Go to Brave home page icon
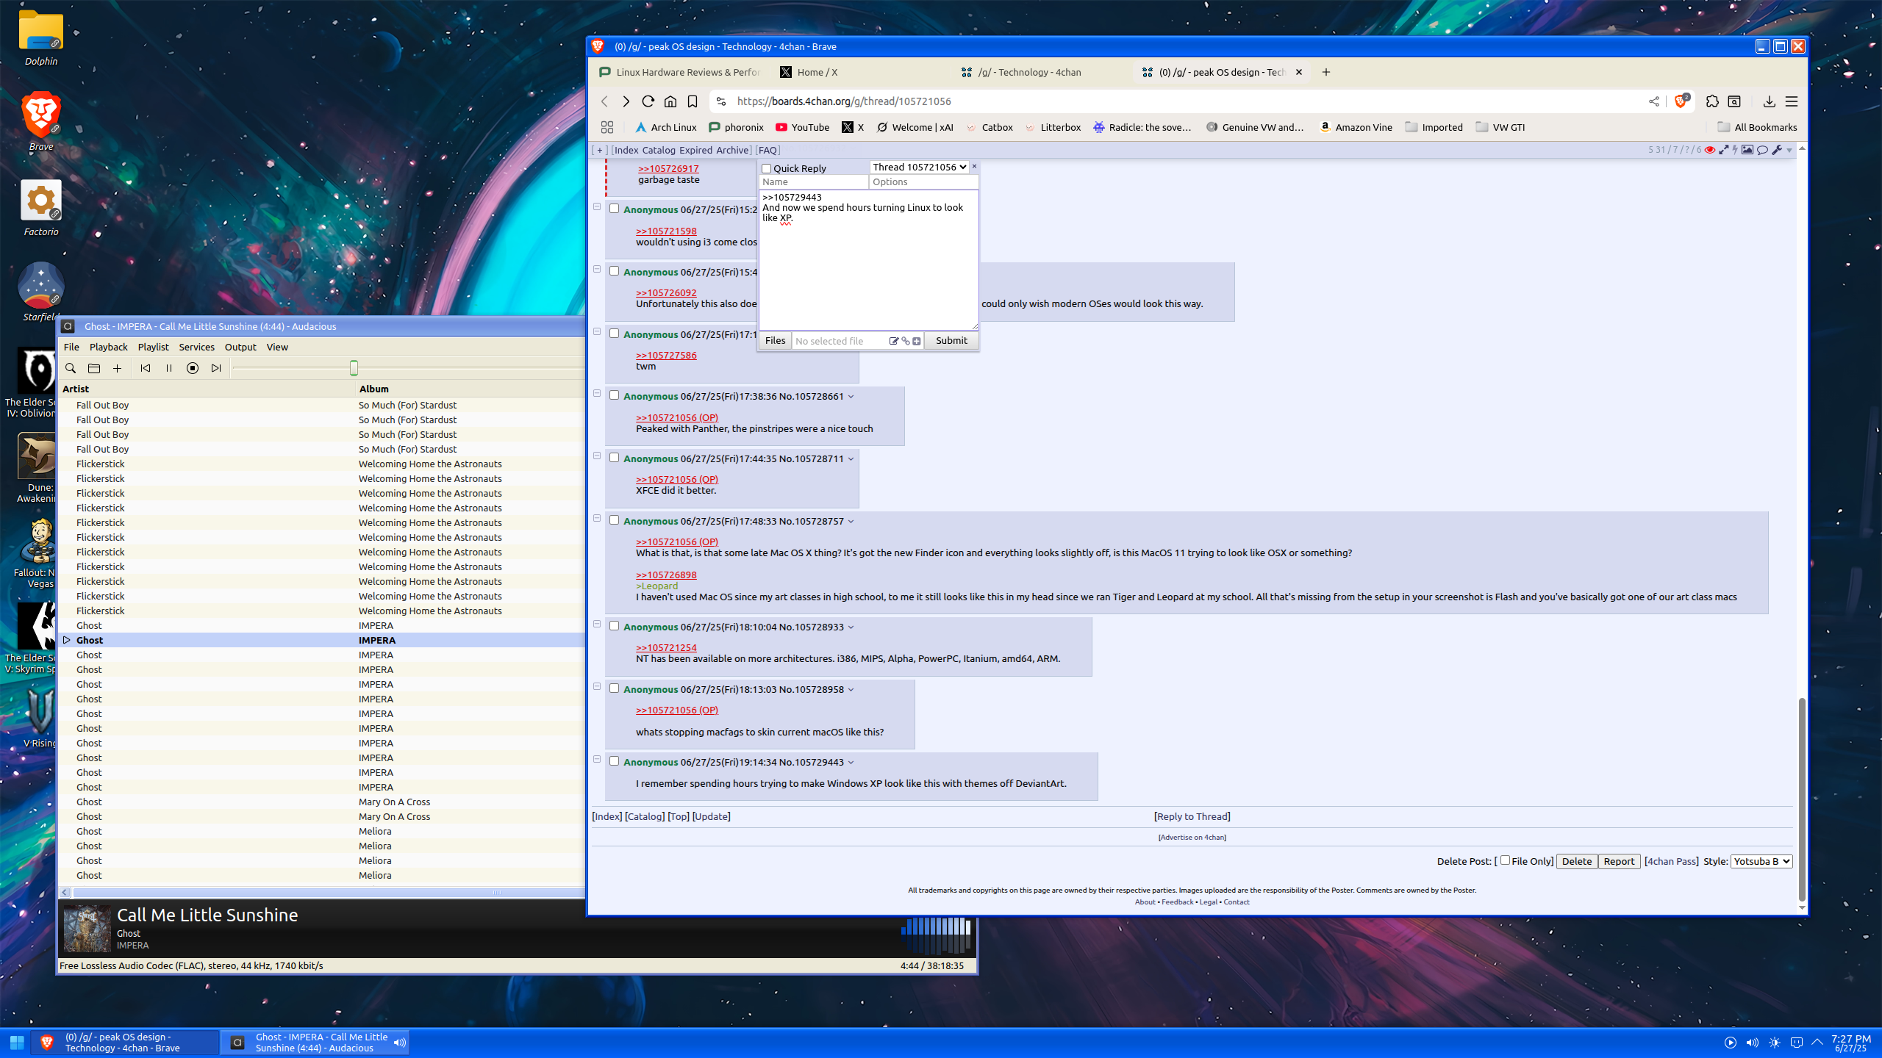Viewport: 1882px width, 1058px height. point(670,101)
